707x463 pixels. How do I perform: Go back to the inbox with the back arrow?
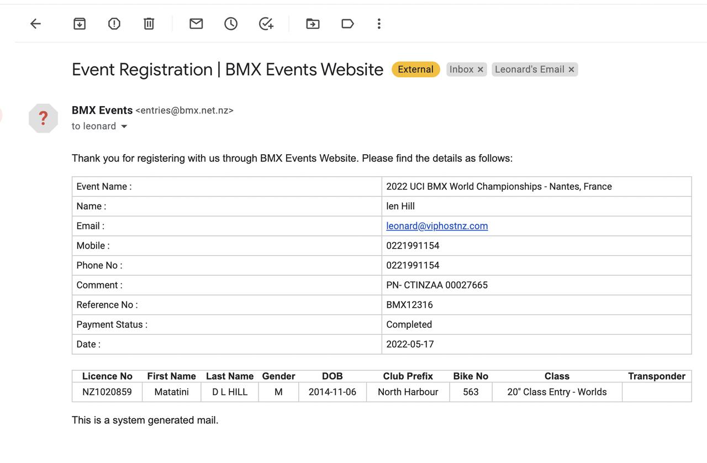(36, 24)
